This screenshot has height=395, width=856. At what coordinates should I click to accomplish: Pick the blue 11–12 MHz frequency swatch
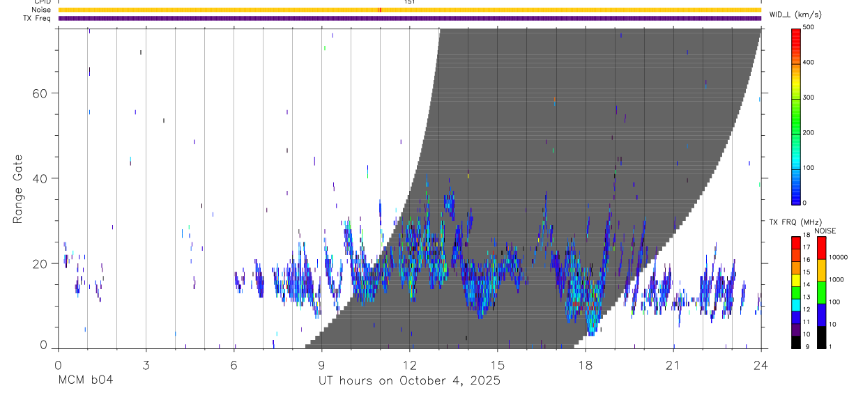(796, 317)
